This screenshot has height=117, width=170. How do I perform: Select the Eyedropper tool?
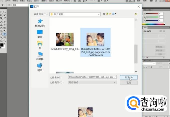[x=4, y=18]
